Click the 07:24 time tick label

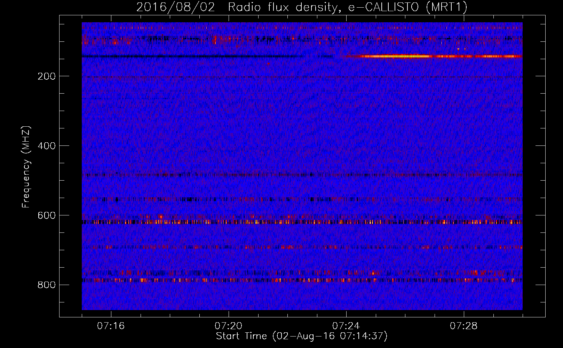pos(346,326)
